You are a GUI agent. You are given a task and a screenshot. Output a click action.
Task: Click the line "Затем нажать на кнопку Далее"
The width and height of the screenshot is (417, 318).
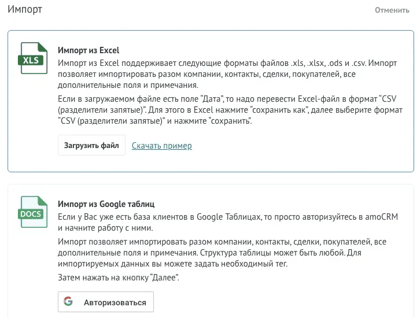click(119, 278)
